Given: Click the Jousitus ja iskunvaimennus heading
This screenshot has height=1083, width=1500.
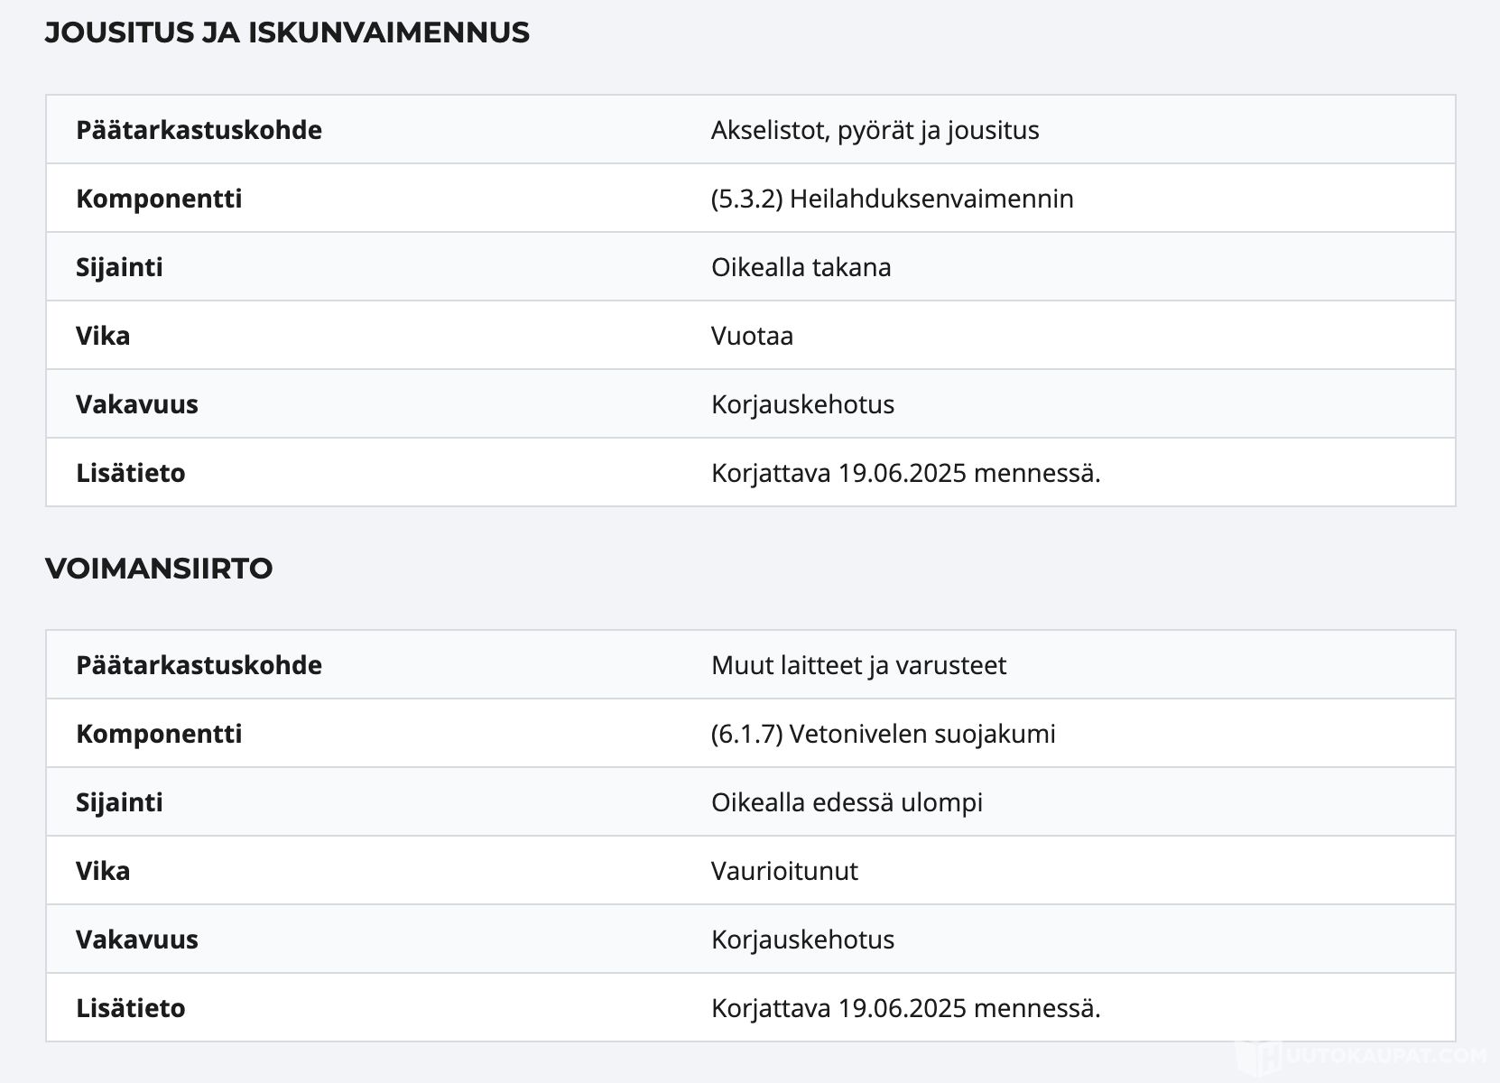Looking at the screenshot, I should pos(287,32).
